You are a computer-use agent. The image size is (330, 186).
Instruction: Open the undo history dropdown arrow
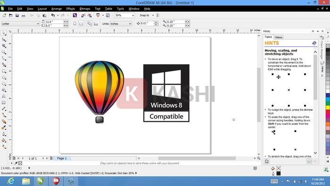pos(58,16)
